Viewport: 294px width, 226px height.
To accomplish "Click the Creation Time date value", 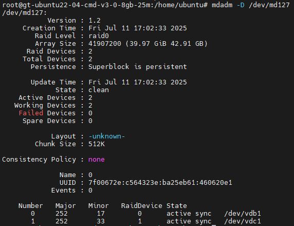I will pyautogui.click(x=138, y=28).
